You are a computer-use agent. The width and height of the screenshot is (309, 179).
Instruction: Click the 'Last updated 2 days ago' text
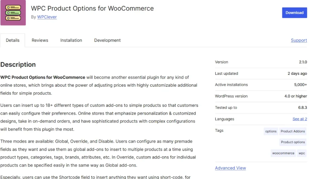point(261,73)
